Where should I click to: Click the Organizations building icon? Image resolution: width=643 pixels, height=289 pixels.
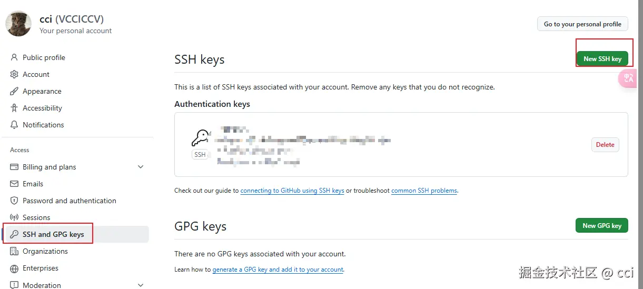pos(14,251)
